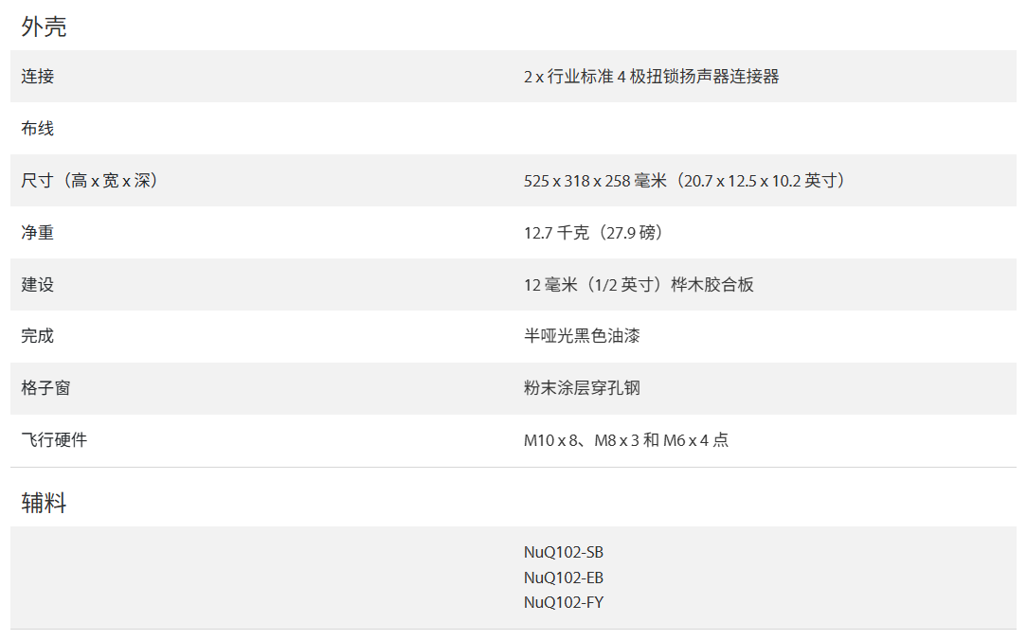This screenshot has height=640, width=1027.
Task: Click the 桦木胶合板 construction value
Action: [x=712, y=284]
